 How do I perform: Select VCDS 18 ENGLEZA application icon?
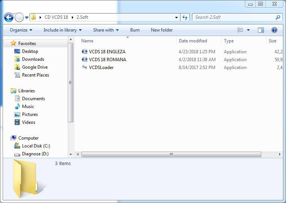click(x=85, y=52)
